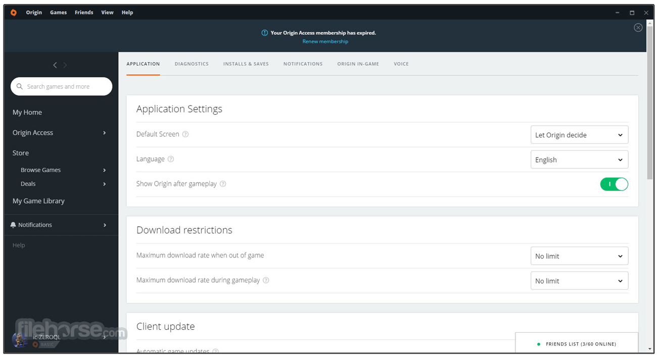Viewport: 657px width, 355px height.
Task: Open My Game Library
Action: point(38,200)
